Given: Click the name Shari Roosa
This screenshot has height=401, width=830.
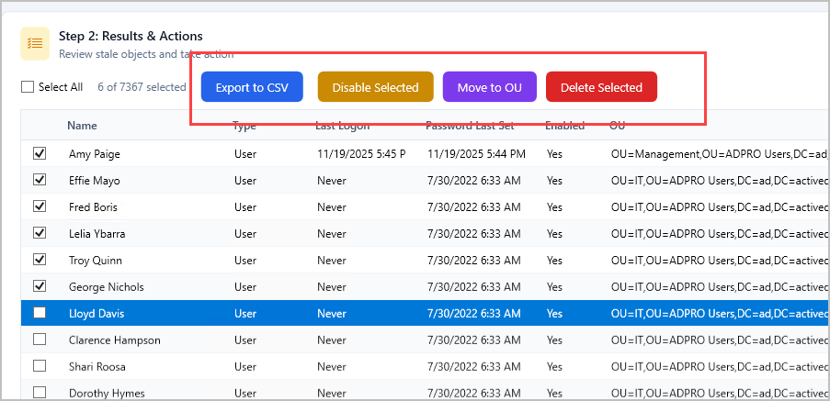Looking at the screenshot, I should 97,367.
